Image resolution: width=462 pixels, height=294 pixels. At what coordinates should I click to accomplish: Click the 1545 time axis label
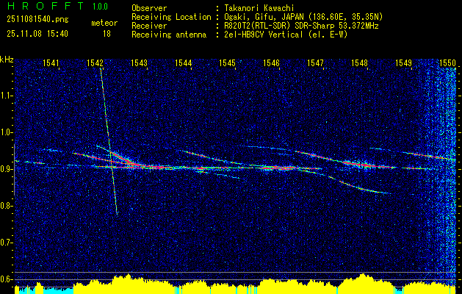(227, 62)
